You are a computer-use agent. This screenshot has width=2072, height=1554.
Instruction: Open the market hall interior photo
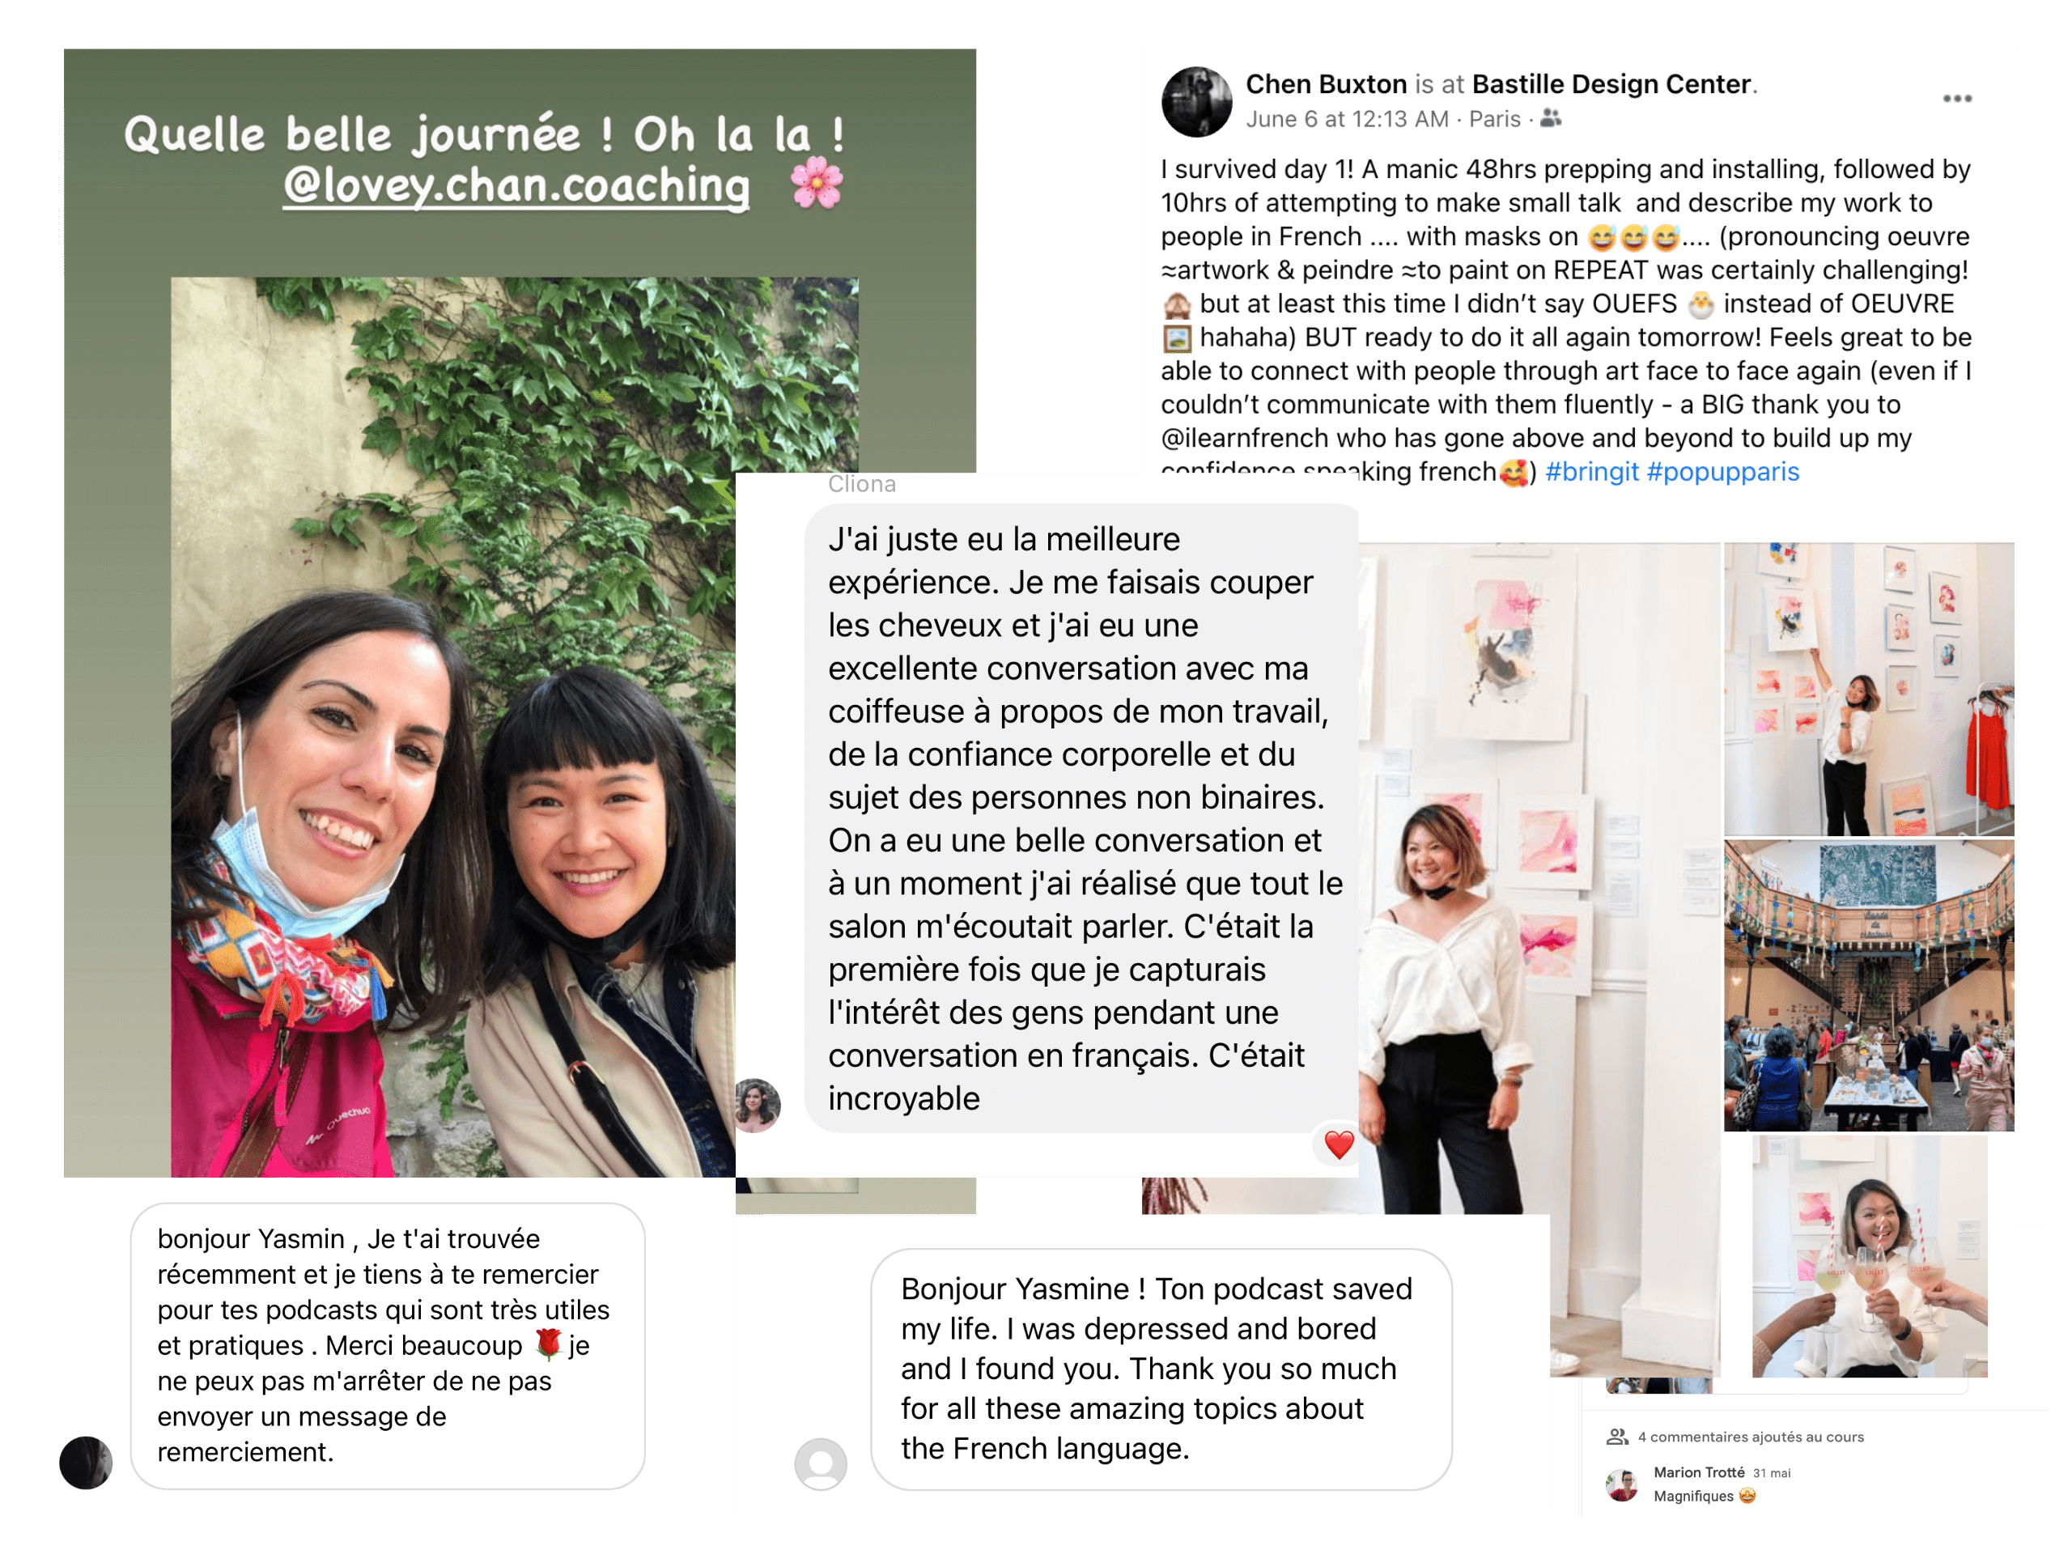(x=1869, y=986)
